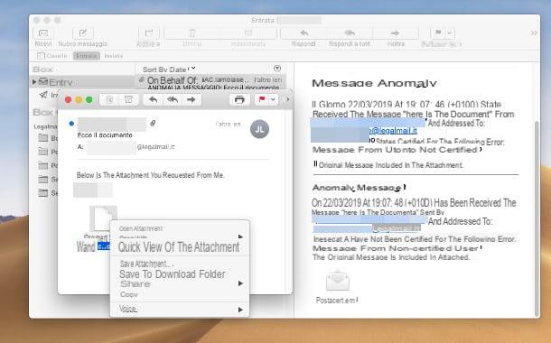Open the Voice submenu in context menu
The height and width of the screenshot is (343, 551).
[180, 310]
